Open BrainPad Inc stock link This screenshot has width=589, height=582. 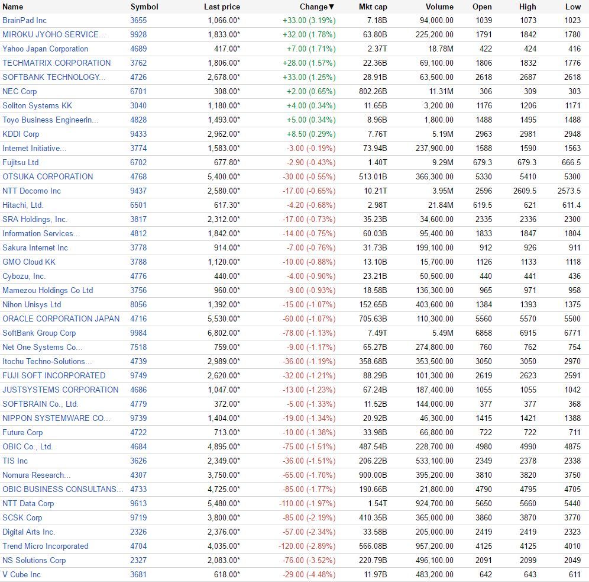coord(24,20)
